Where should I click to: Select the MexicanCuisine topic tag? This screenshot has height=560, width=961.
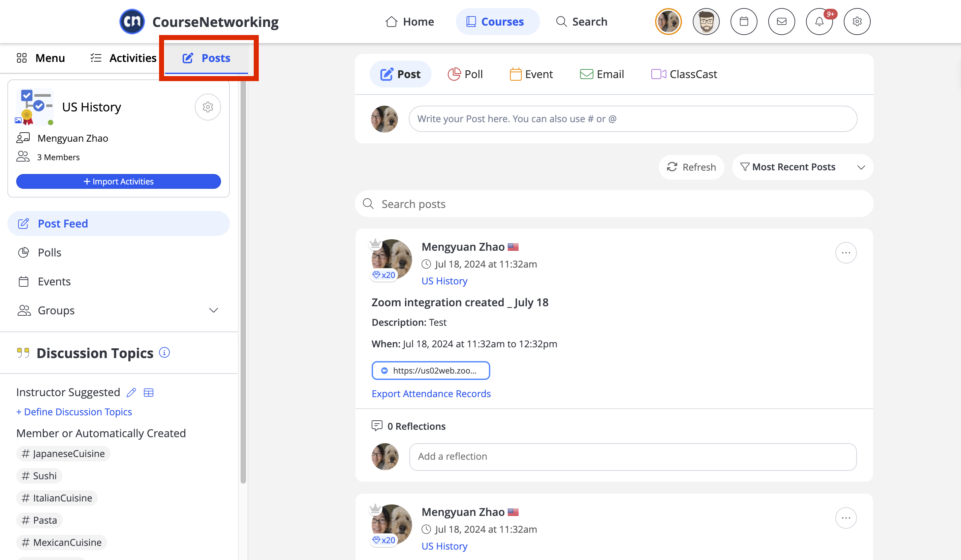(62, 542)
